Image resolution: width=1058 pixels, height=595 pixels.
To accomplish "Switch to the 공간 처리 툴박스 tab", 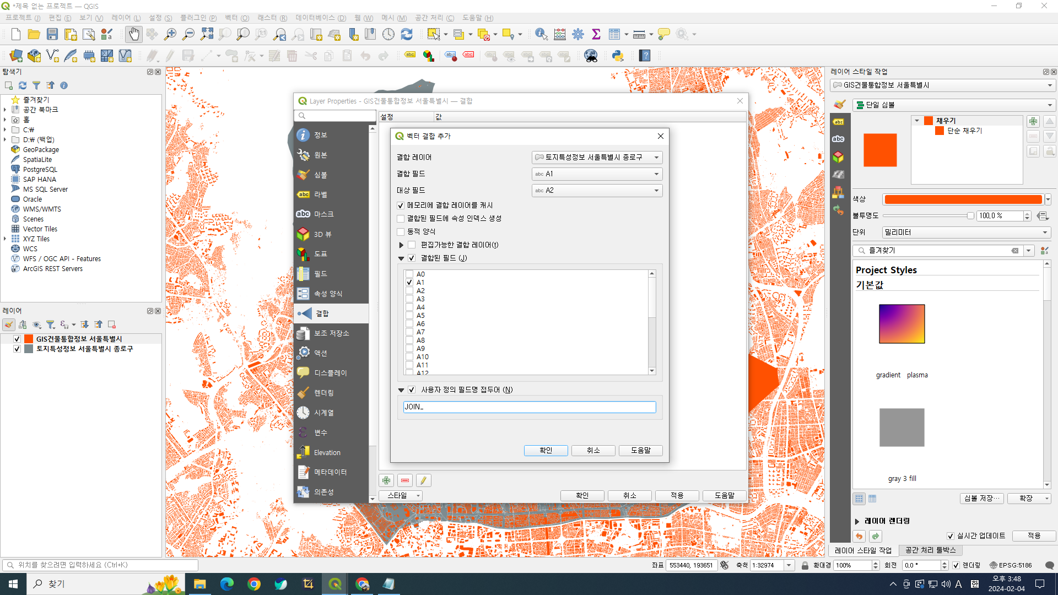I will (931, 550).
